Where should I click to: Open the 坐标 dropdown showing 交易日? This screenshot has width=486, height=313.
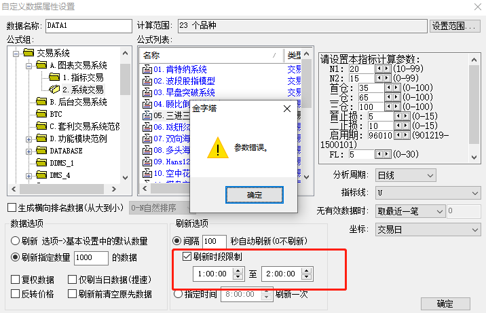click(x=428, y=229)
